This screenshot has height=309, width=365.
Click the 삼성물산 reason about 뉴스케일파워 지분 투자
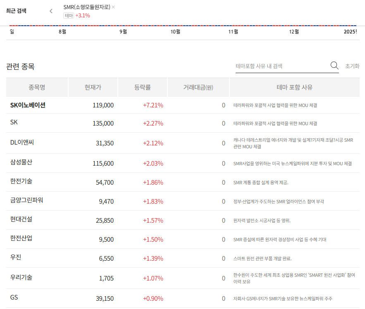292,164
